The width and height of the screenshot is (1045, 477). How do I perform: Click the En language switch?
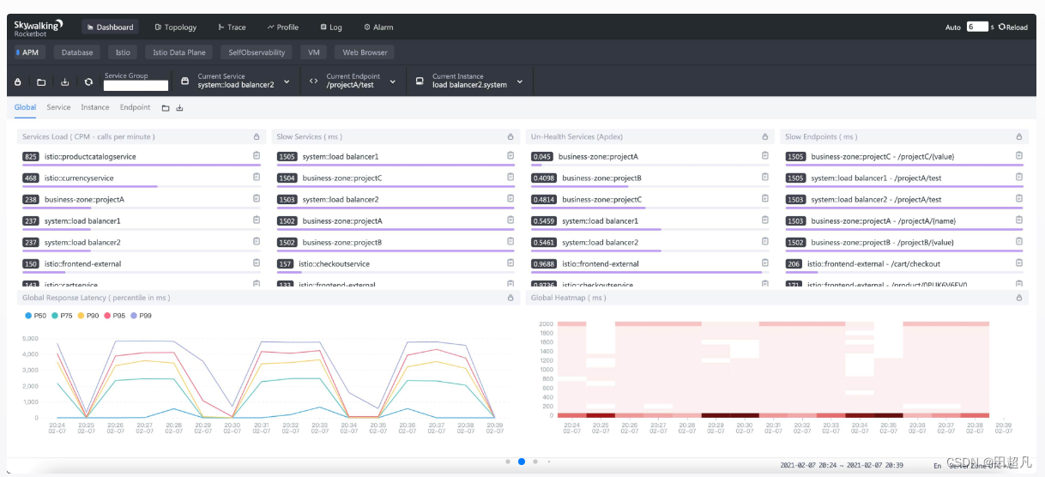pos(938,465)
